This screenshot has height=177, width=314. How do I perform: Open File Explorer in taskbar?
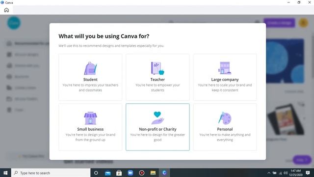153,173
